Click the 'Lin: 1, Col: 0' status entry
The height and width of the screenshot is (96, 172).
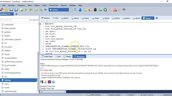tap(147, 95)
